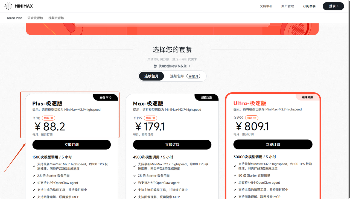Image resolution: width=350 pixels, height=199 pixels.
Task: Open the 使用兑换码领取权益 link
Action: (173, 66)
